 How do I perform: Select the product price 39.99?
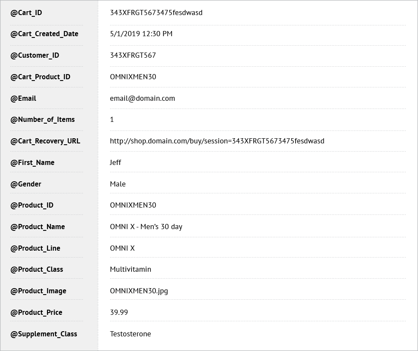click(119, 312)
